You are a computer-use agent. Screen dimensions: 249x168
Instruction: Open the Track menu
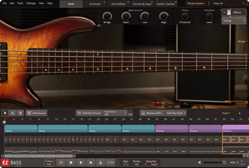pyautogui.click(x=20, y=3)
